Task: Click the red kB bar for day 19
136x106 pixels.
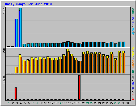Action: (x=79, y=87)
